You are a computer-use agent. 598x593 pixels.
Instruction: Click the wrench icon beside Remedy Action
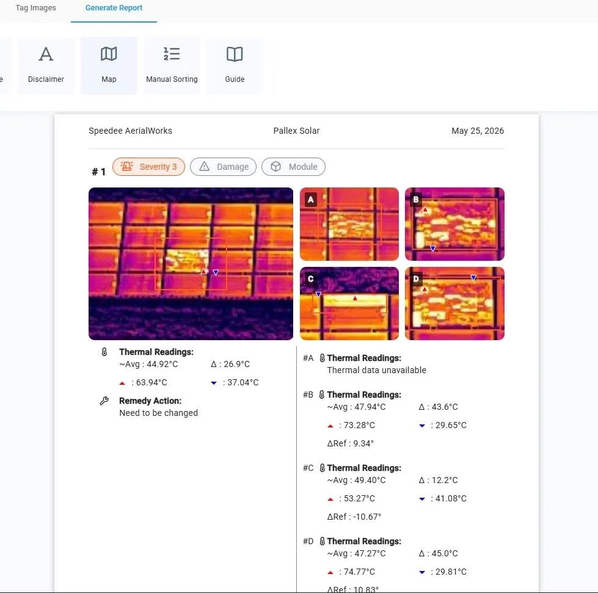104,401
